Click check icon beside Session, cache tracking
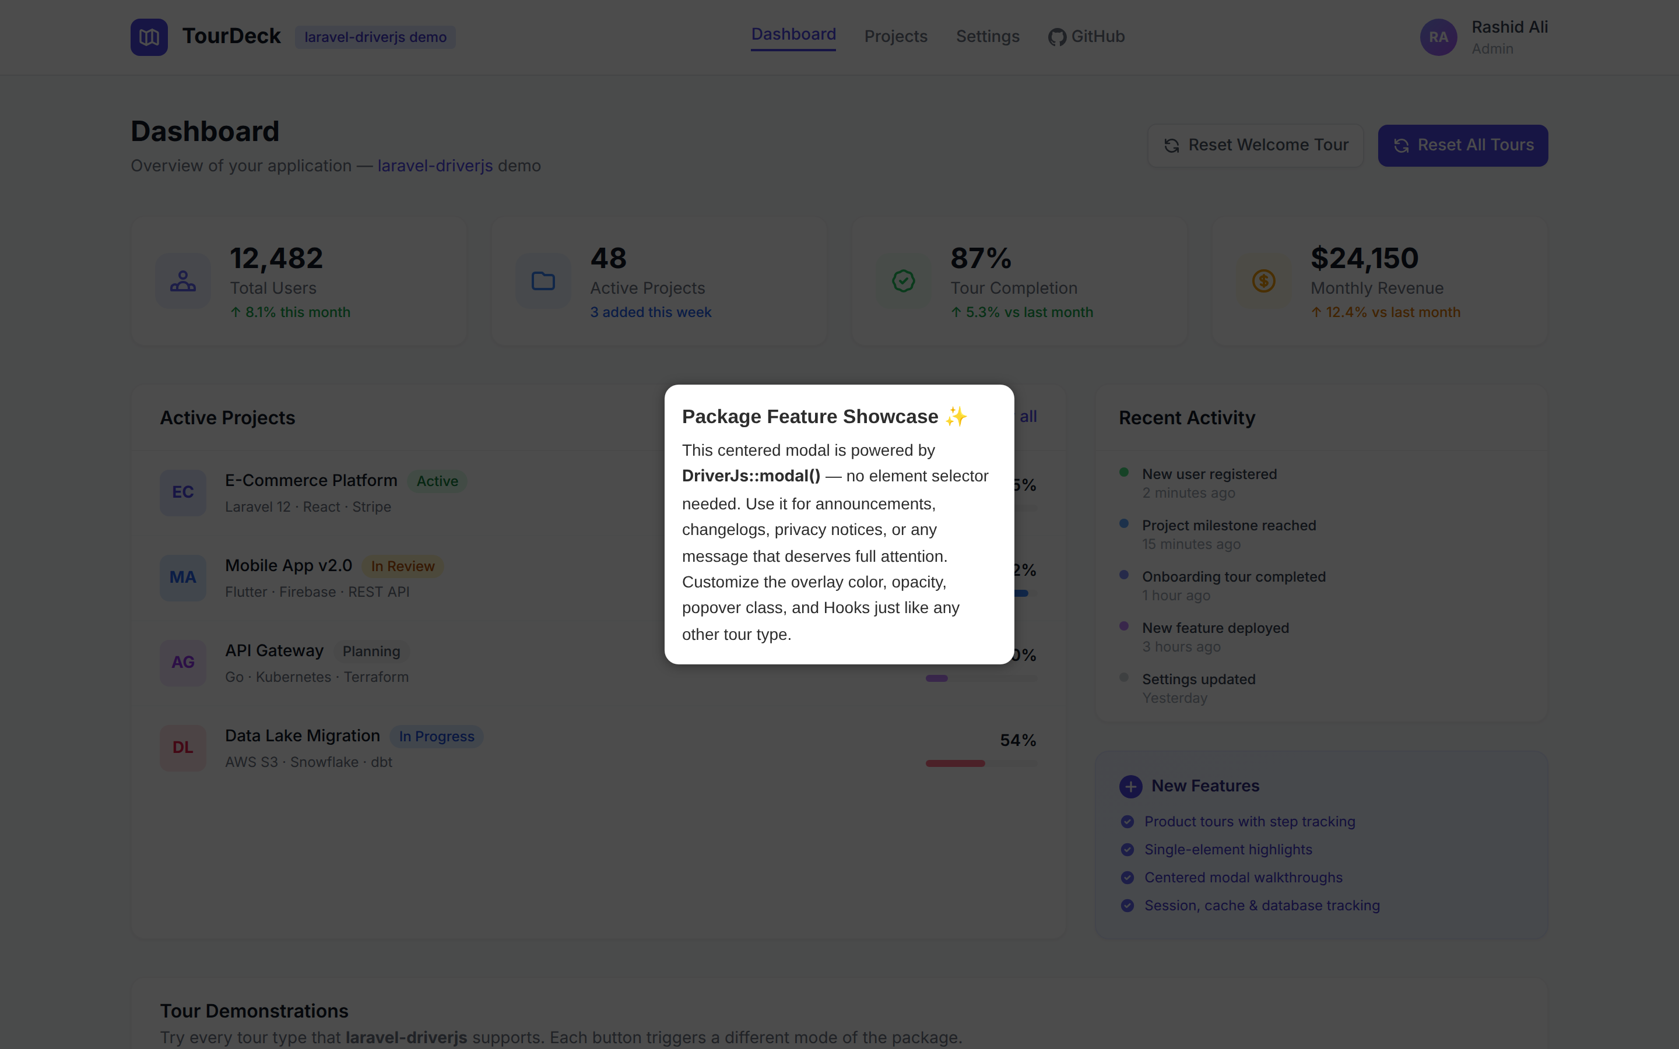Screen dimensions: 1679x1049 click(x=1127, y=906)
